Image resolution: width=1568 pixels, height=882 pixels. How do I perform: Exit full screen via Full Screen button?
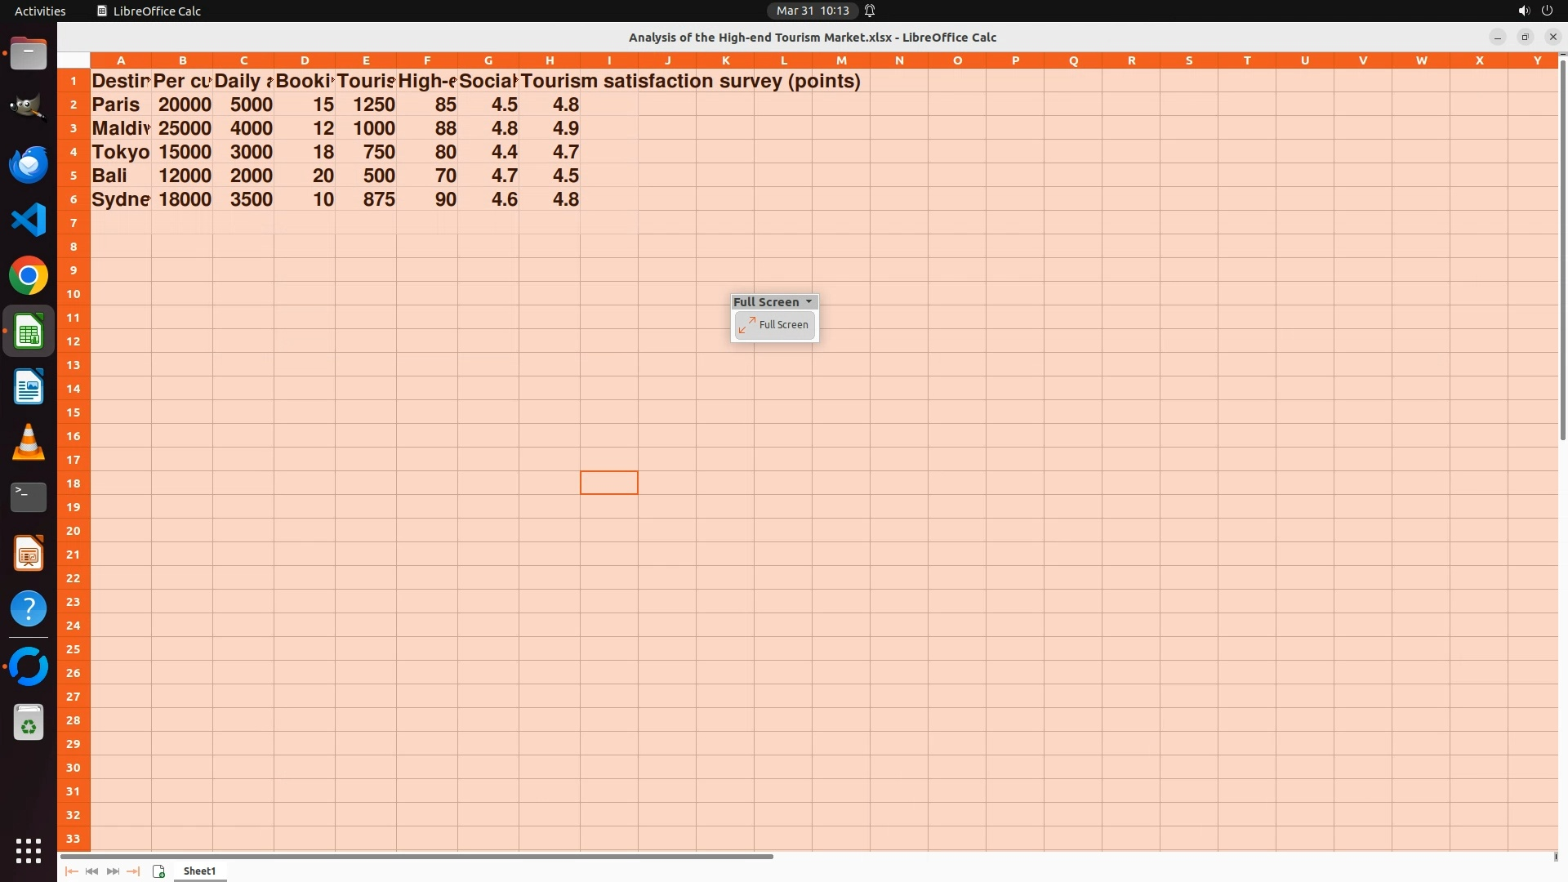pos(774,325)
